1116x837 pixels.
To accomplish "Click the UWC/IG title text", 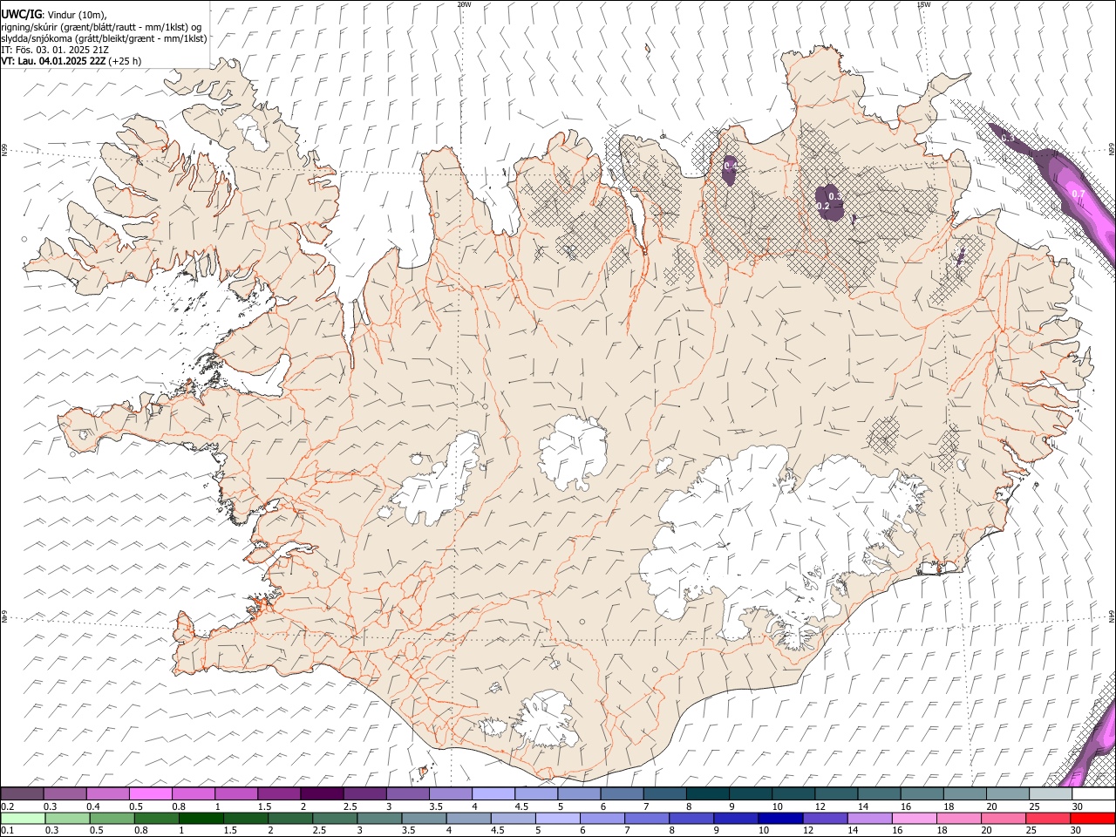I will (x=21, y=14).
